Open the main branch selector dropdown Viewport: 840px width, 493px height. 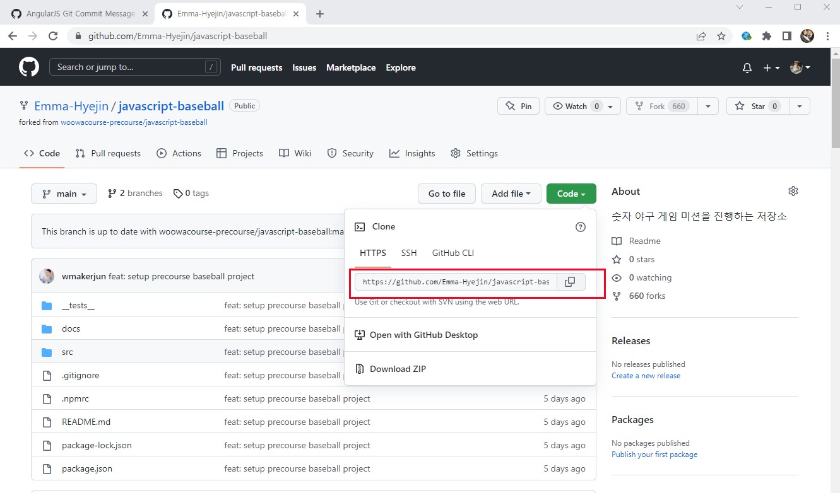(64, 194)
